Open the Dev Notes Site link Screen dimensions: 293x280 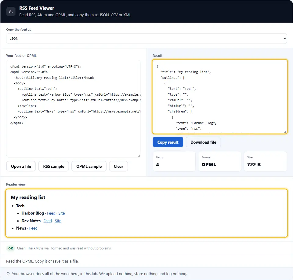(x=58, y=221)
